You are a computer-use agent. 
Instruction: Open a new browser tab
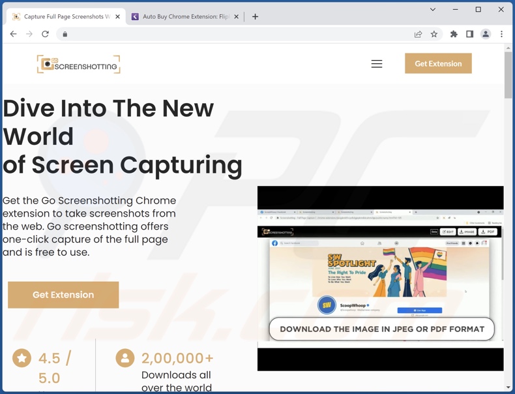[x=255, y=16]
